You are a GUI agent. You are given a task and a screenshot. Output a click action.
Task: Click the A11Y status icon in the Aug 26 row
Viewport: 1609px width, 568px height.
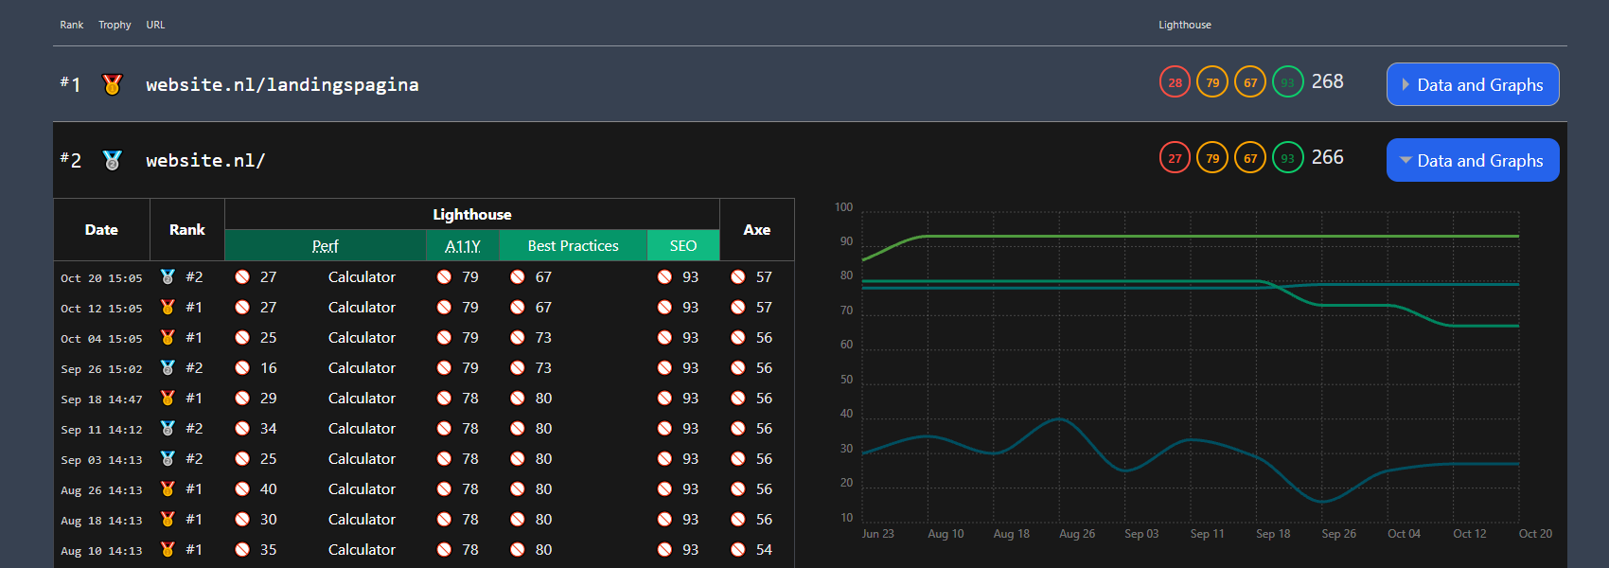pos(444,488)
